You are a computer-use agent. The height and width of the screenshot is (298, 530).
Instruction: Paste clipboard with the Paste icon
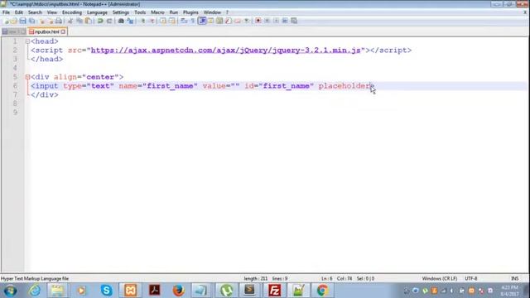coord(89,21)
